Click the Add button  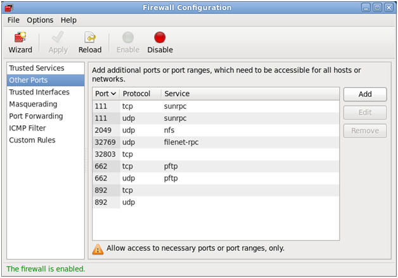pos(365,94)
